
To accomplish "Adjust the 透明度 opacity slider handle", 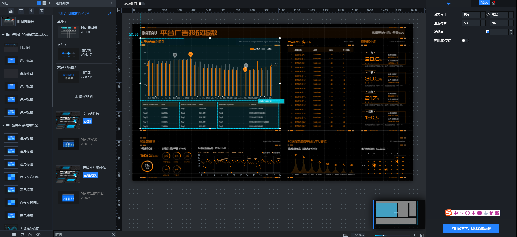I will (488, 32).
